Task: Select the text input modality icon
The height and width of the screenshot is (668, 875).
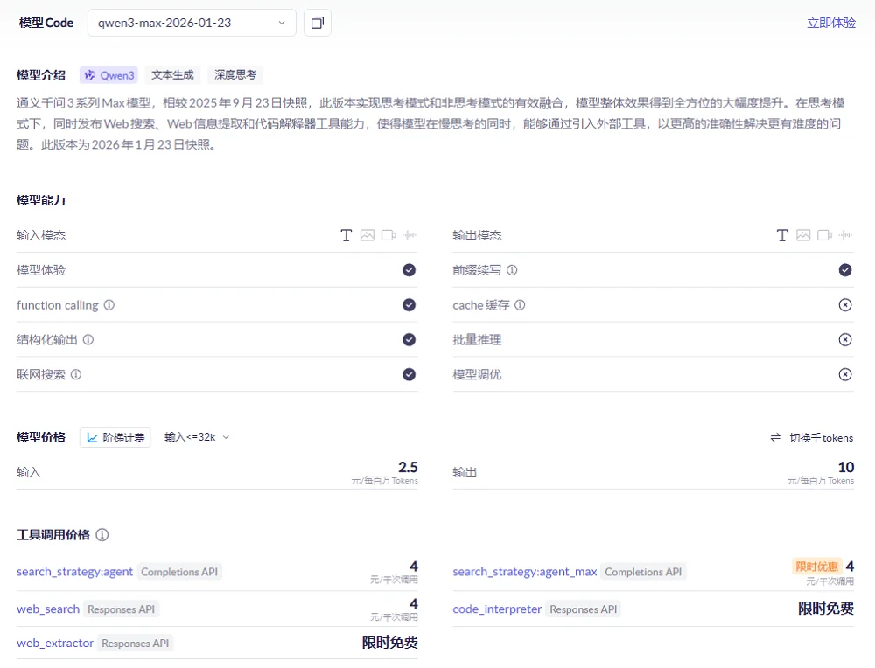Action: coord(346,234)
